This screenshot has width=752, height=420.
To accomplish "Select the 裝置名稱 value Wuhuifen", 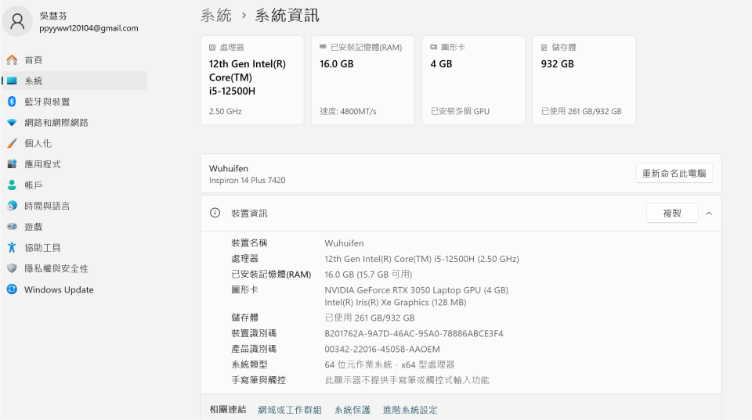I will point(344,243).
